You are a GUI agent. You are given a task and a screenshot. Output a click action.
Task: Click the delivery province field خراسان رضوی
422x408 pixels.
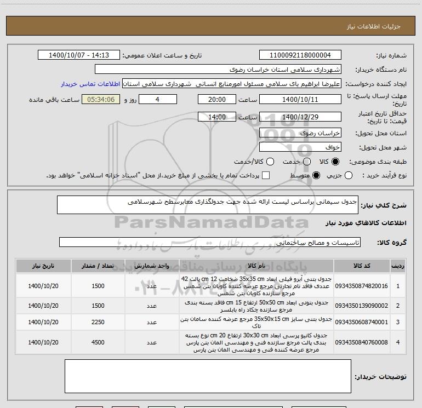[x=300, y=133]
